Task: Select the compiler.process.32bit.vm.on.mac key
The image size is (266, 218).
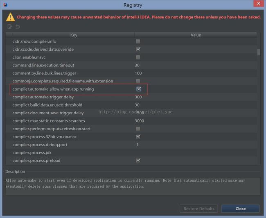Action: [x=45, y=136]
